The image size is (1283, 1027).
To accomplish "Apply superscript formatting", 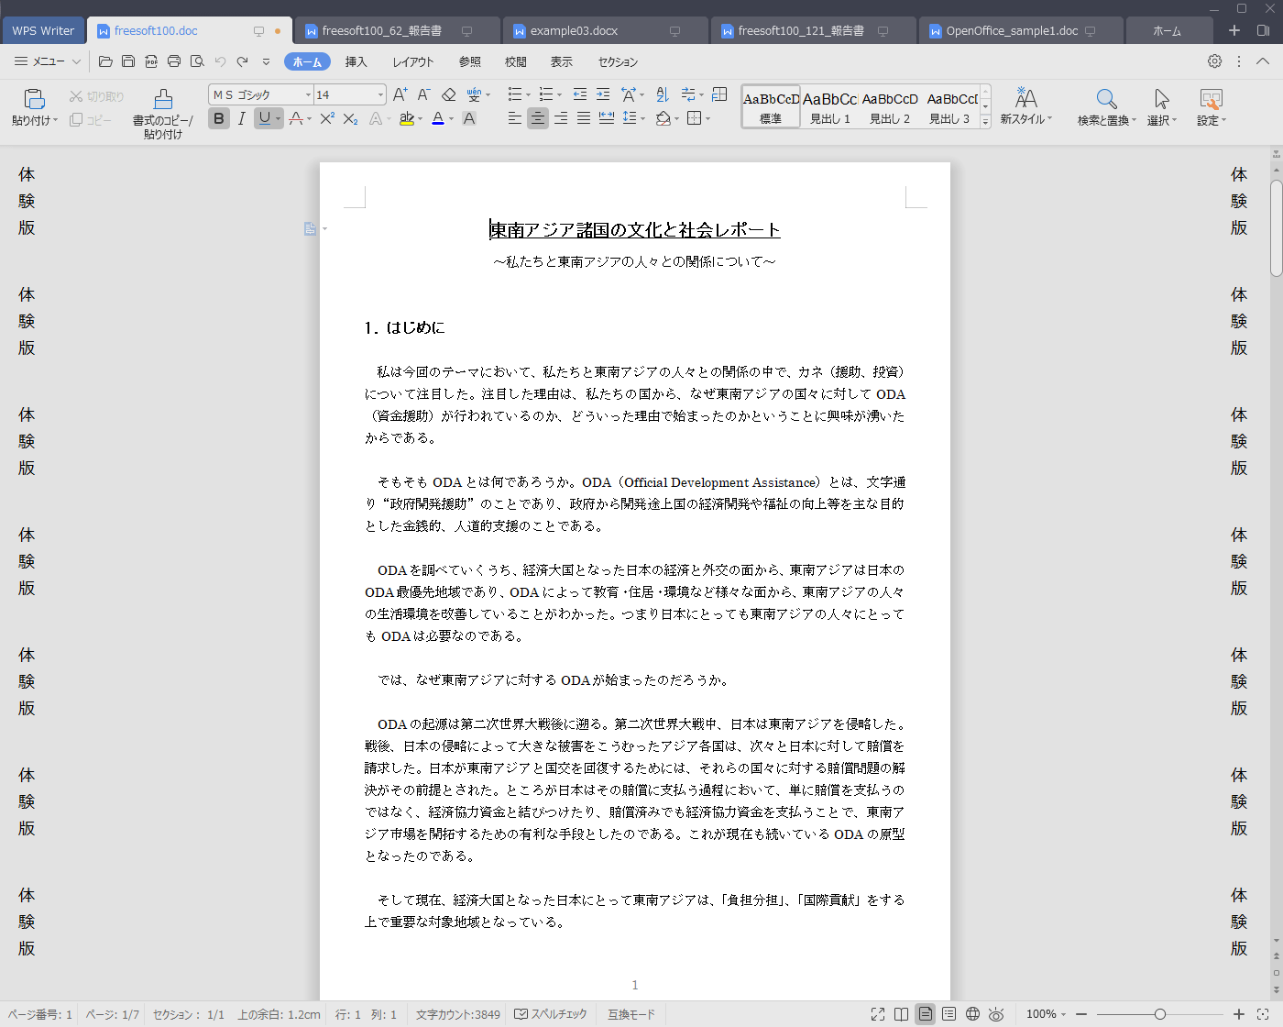I will (x=327, y=118).
